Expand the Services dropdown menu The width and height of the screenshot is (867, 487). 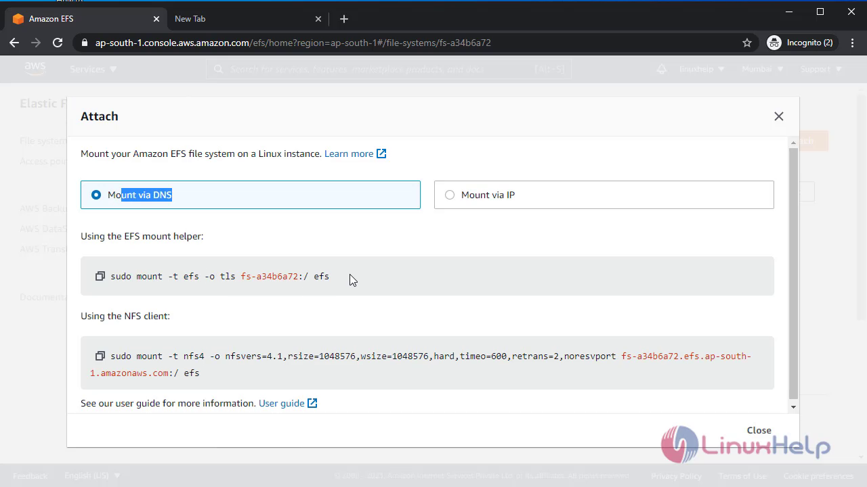click(x=93, y=69)
